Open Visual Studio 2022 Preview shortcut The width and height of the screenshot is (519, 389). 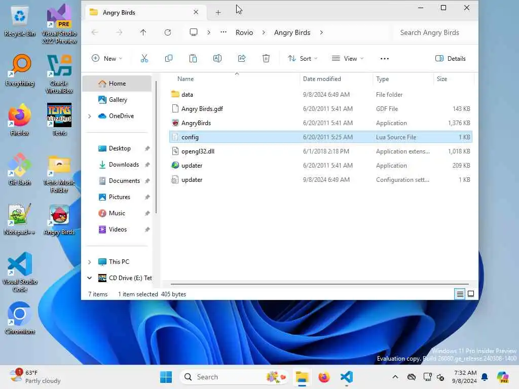point(59,24)
